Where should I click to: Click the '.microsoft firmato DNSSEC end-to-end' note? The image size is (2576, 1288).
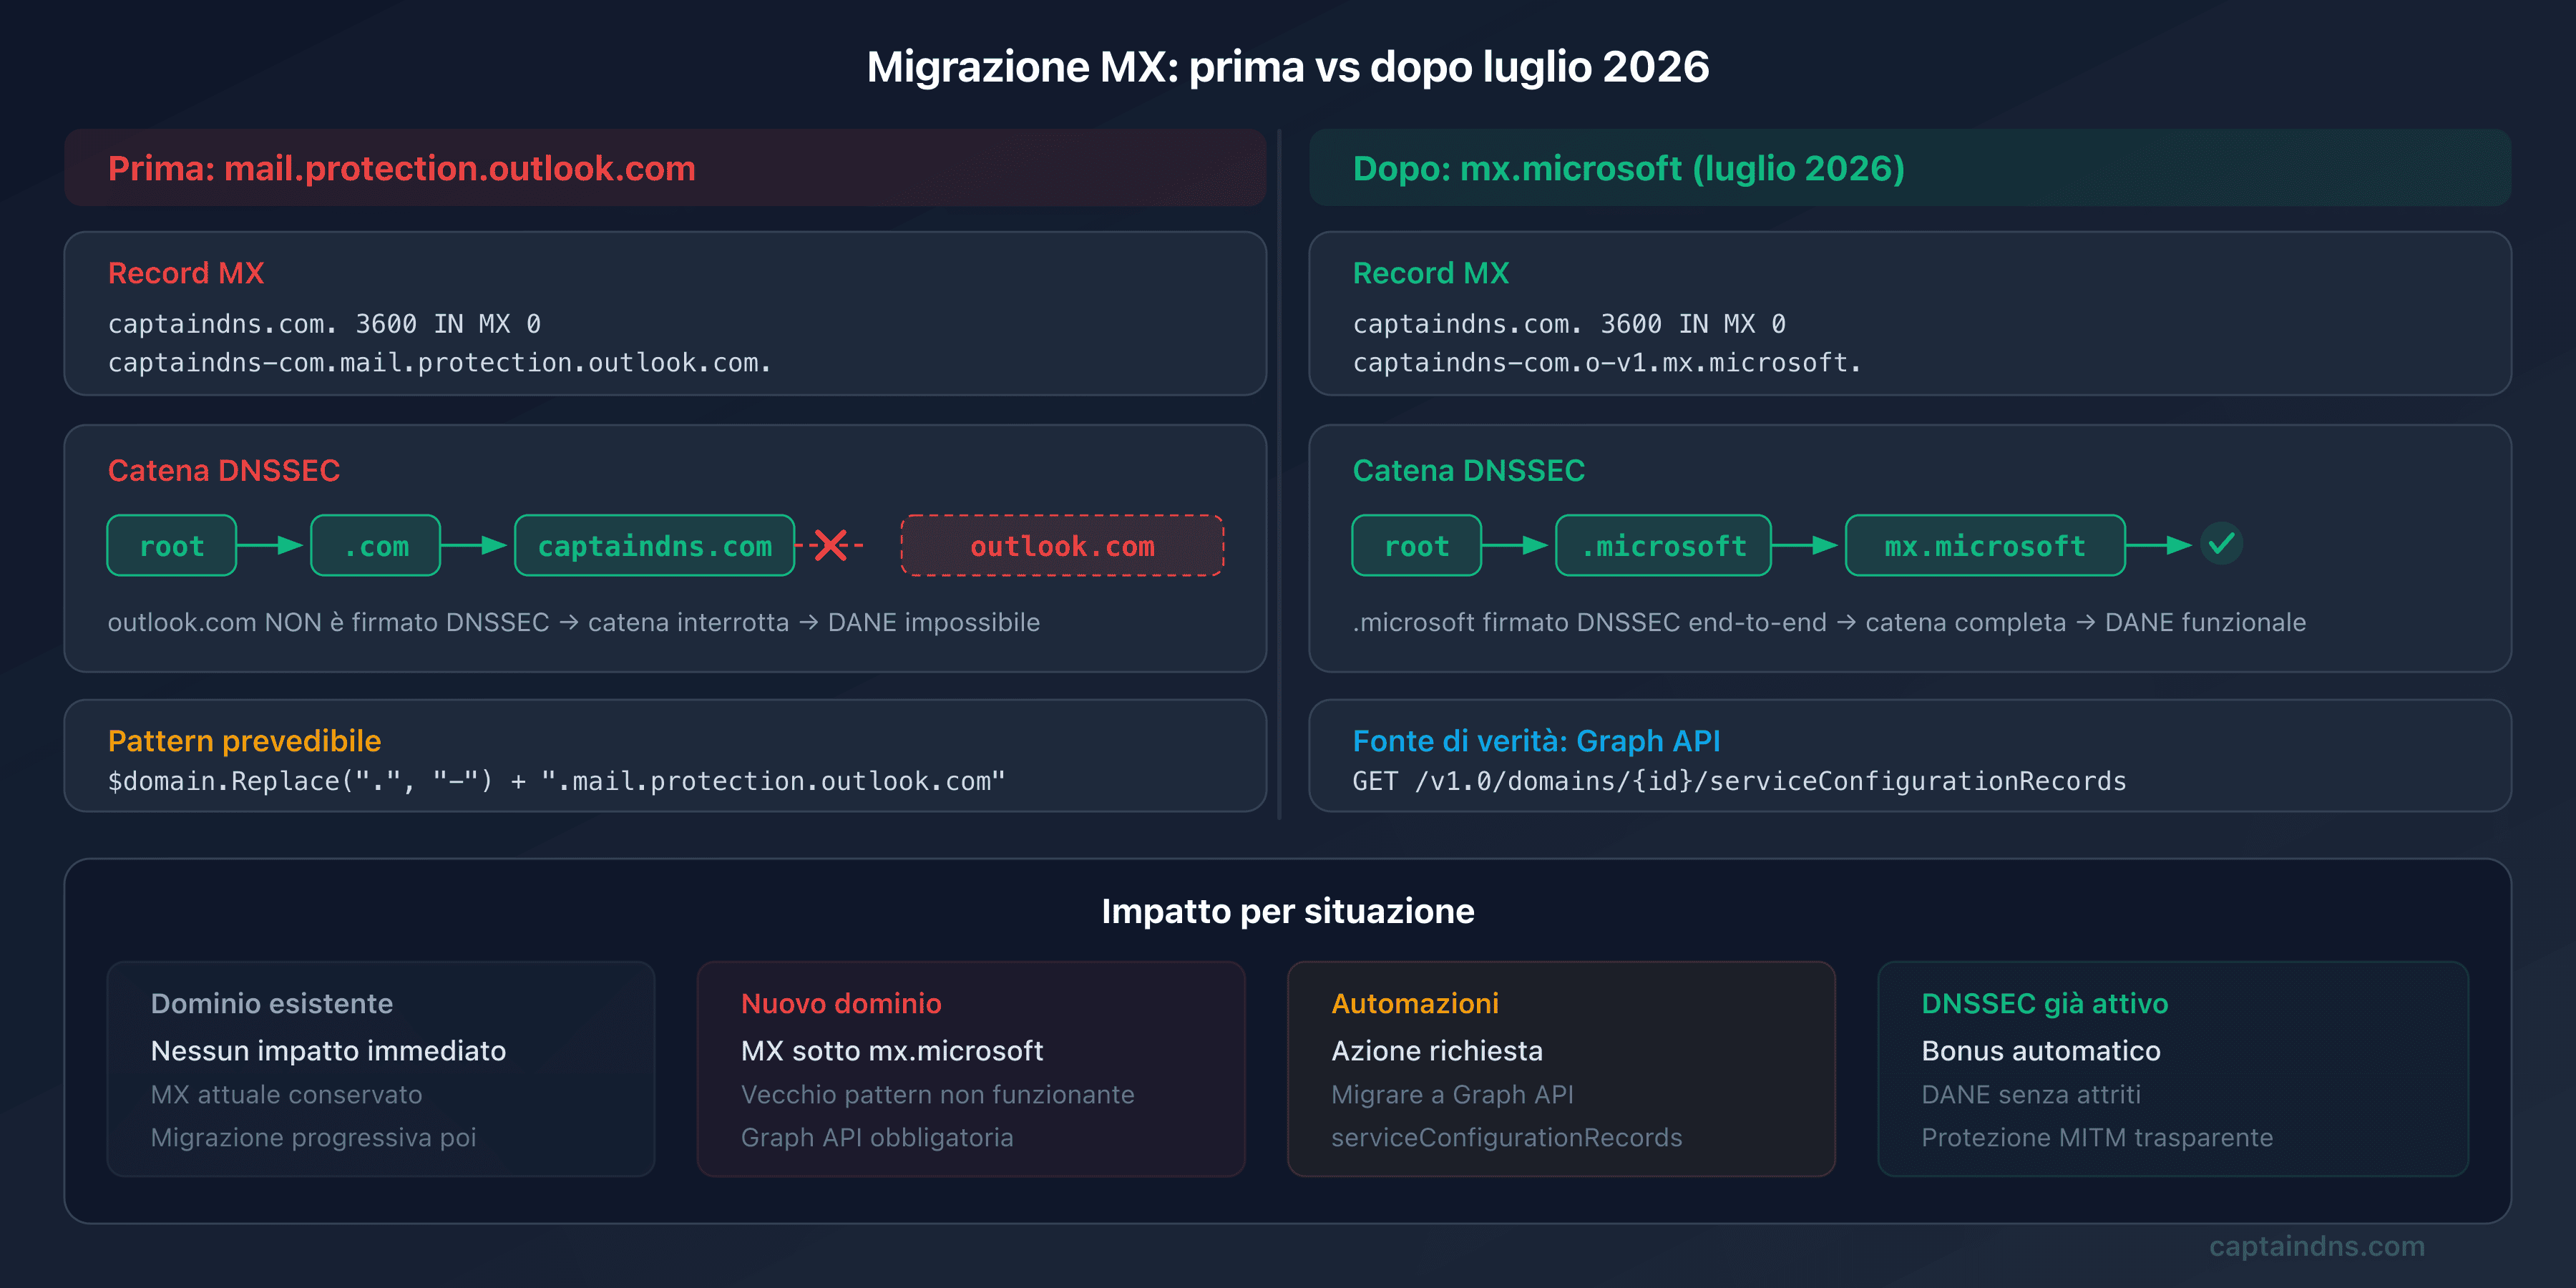(1829, 622)
